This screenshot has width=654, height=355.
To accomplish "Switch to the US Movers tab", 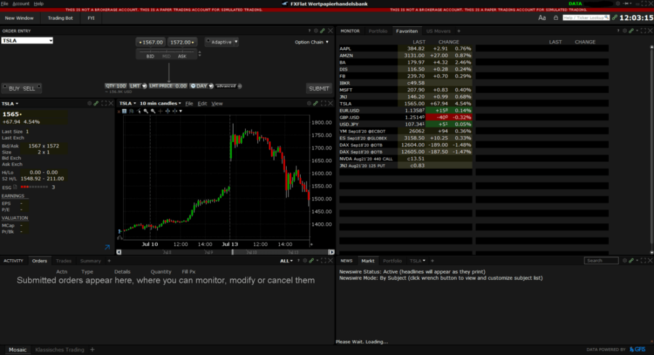I will pyautogui.click(x=438, y=31).
